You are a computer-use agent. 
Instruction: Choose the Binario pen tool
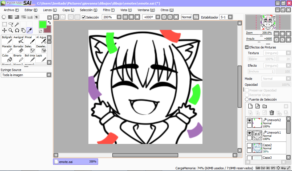pos(18,58)
